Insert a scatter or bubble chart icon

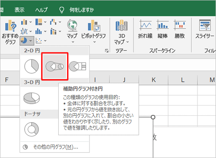click(39, 41)
